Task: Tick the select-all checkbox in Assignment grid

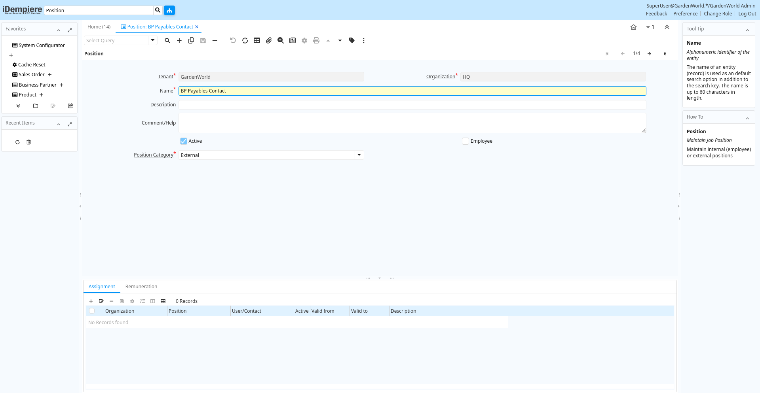Action: pyautogui.click(x=92, y=311)
